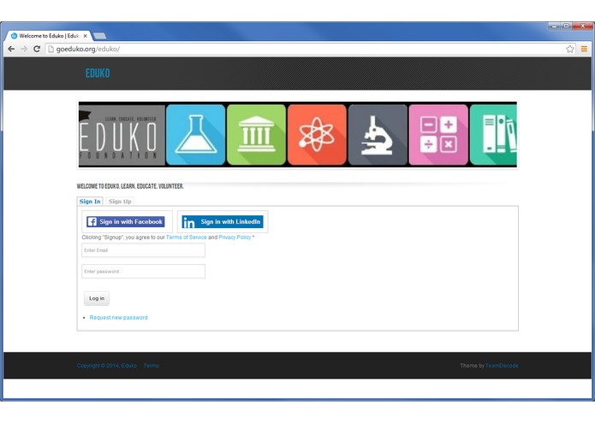This screenshot has height=422, width=595.
Task: Open Request new password link
Action: pos(118,318)
